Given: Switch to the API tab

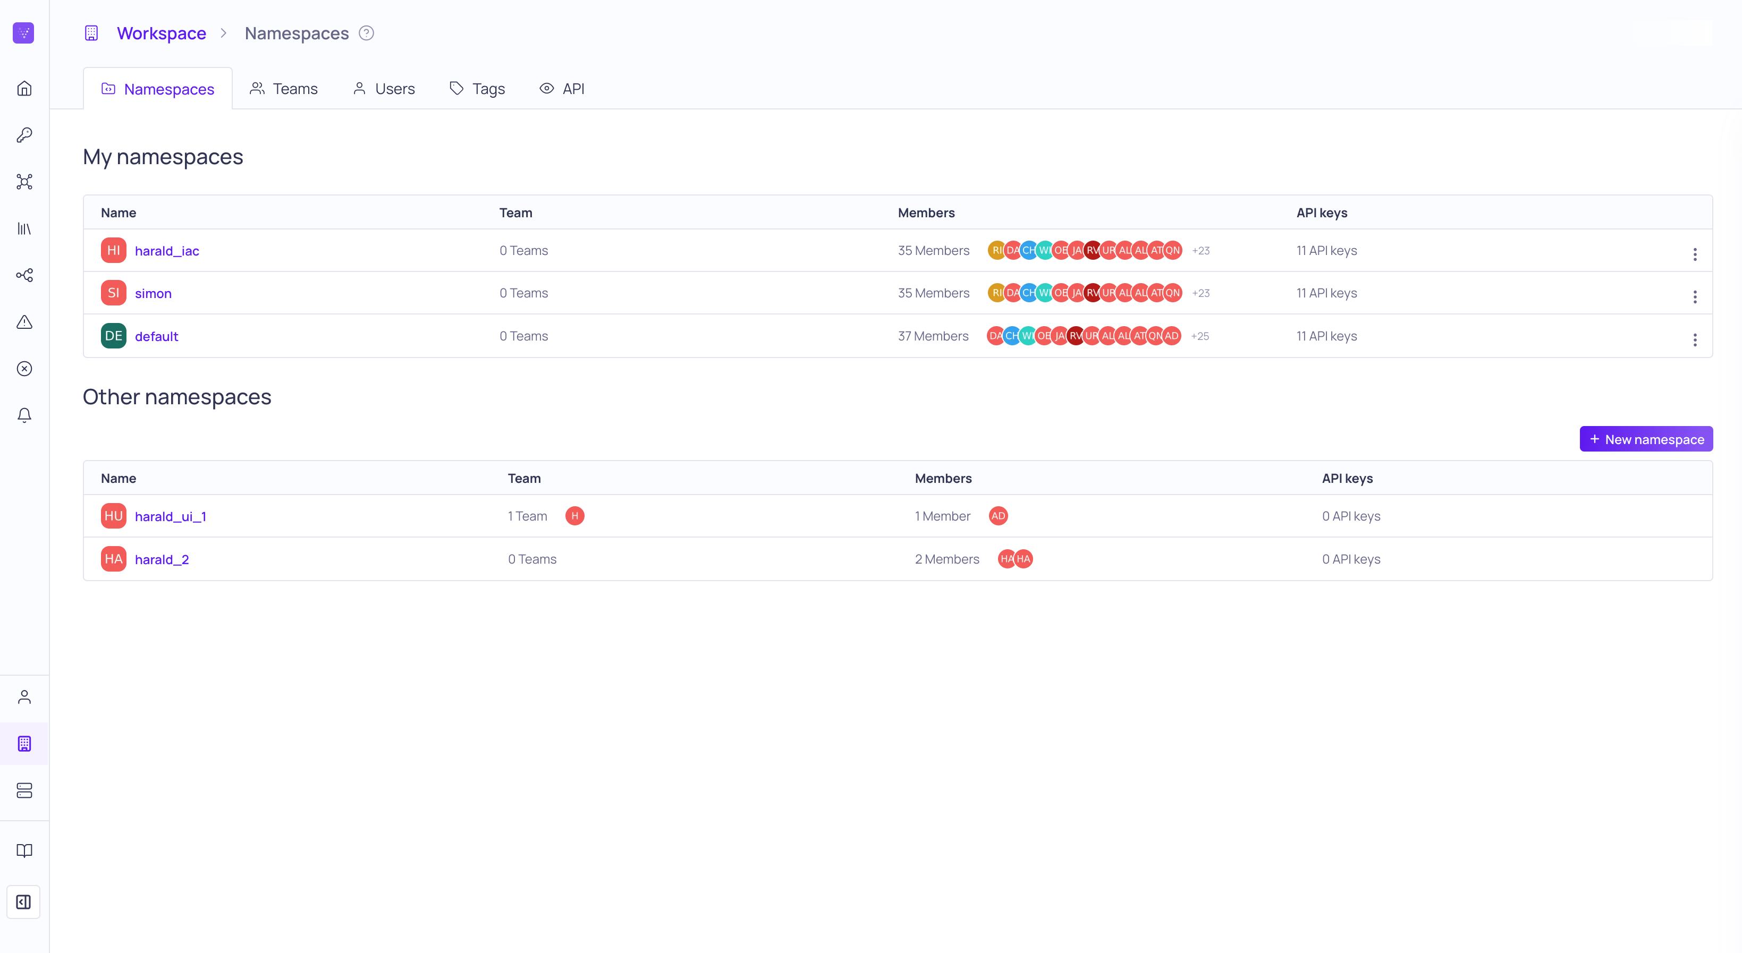Looking at the screenshot, I should (x=562, y=89).
